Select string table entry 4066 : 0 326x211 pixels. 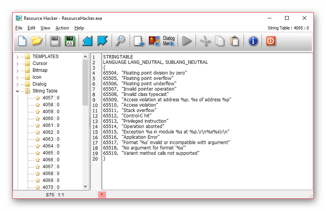(51, 160)
